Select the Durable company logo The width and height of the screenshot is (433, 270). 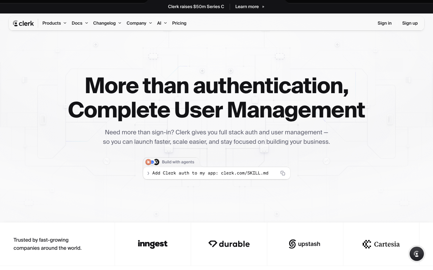coord(229,244)
